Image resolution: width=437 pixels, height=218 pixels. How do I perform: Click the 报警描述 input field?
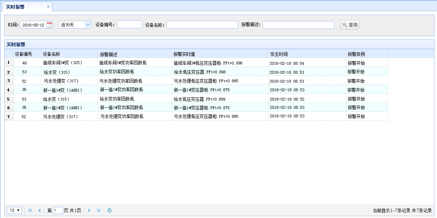tap(298, 25)
